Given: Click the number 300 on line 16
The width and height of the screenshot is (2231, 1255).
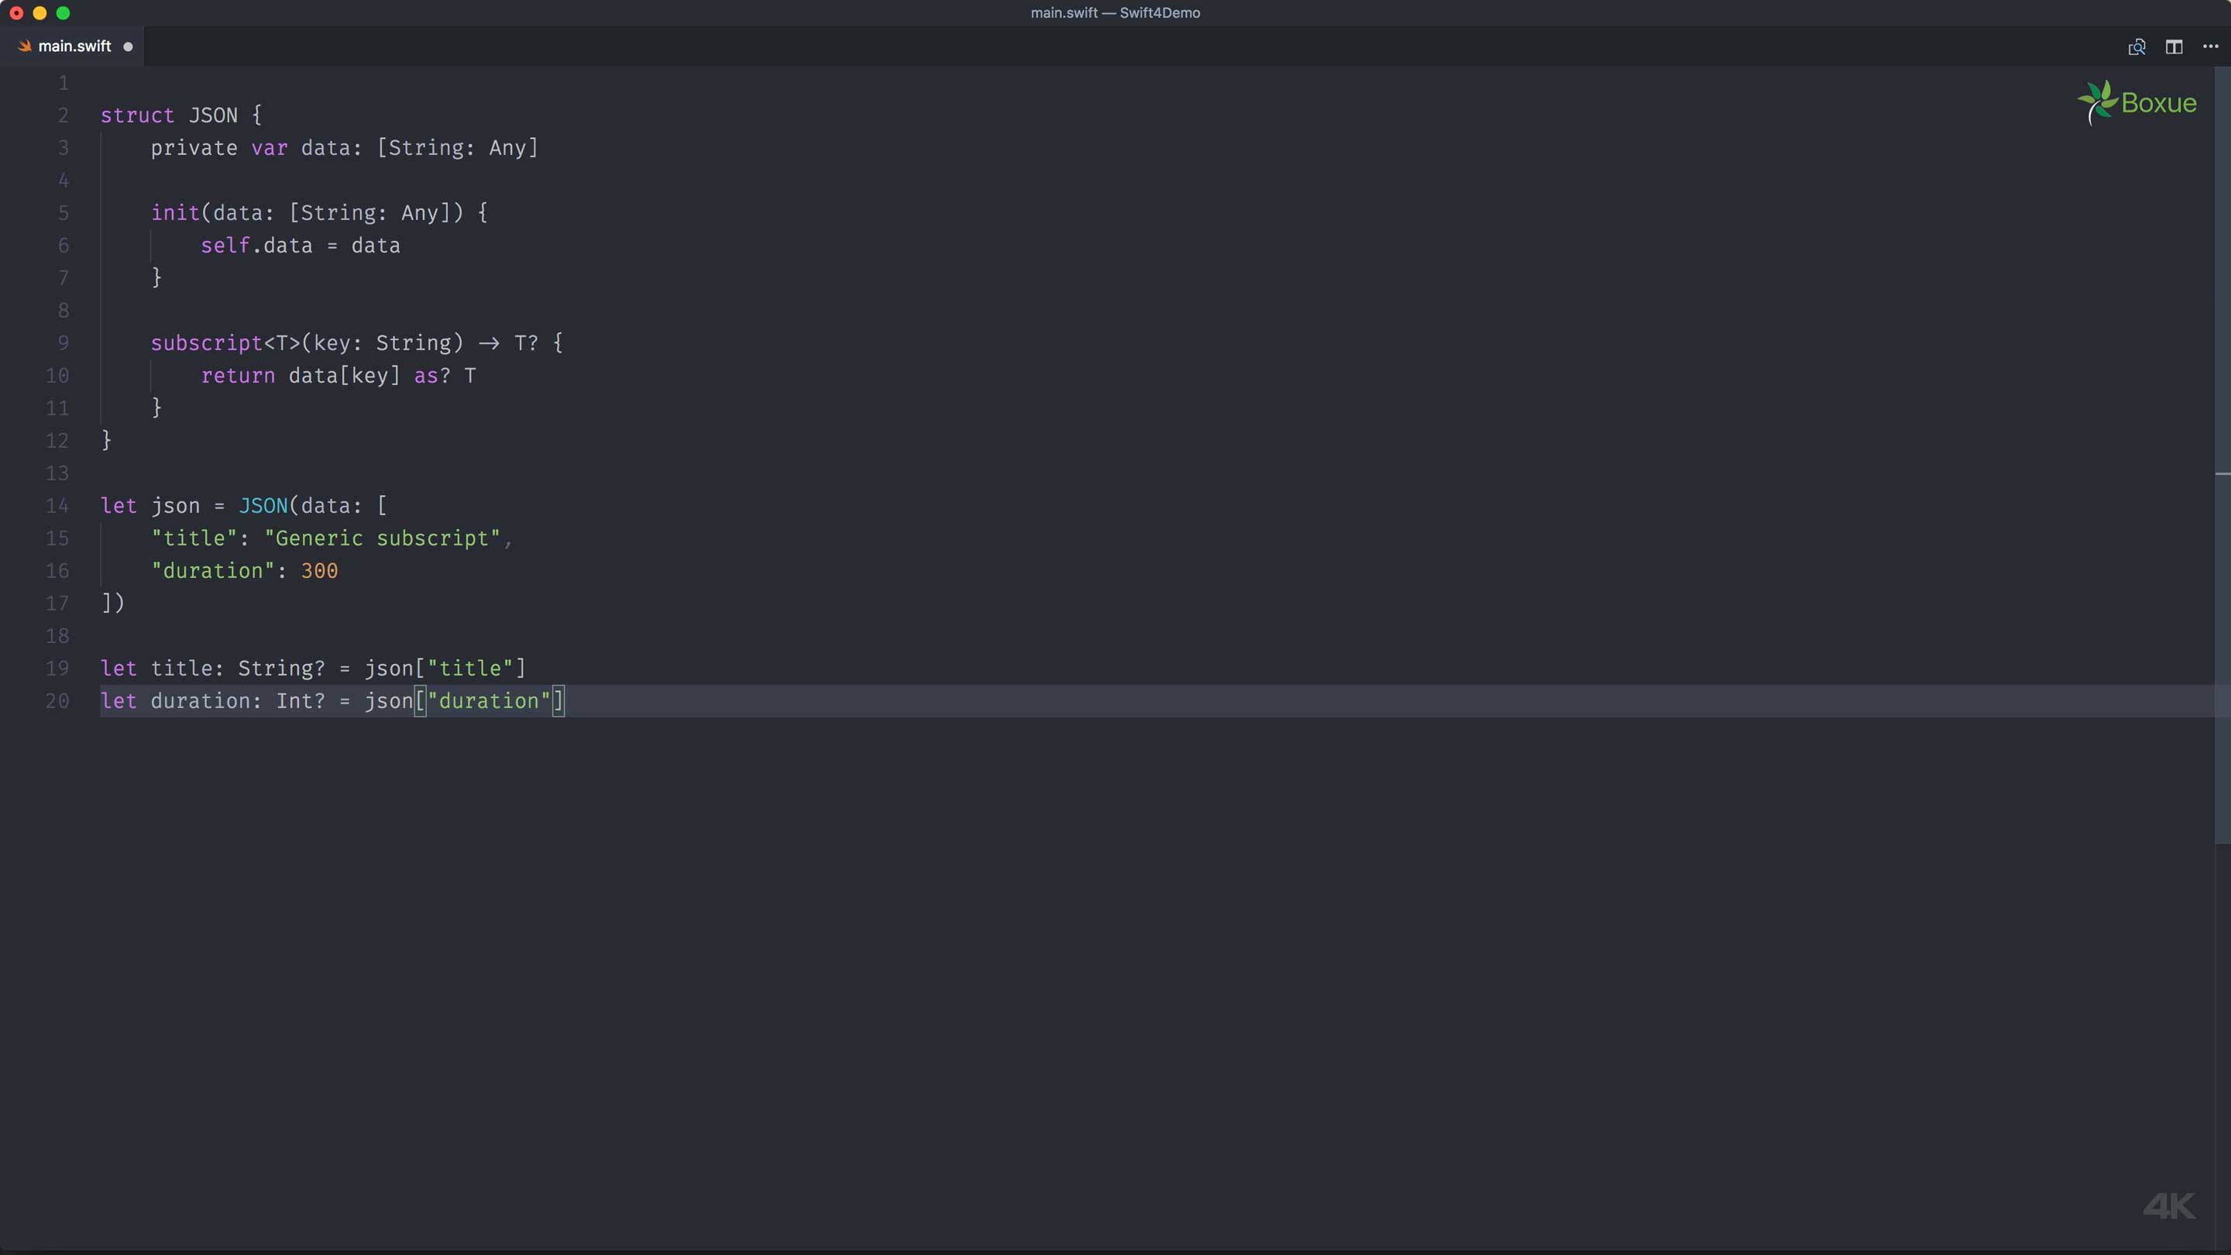Looking at the screenshot, I should (x=318, y=571).
